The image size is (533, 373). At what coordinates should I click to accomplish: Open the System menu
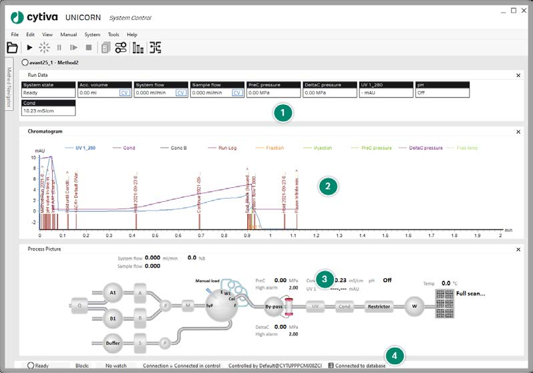coord(92,34)
